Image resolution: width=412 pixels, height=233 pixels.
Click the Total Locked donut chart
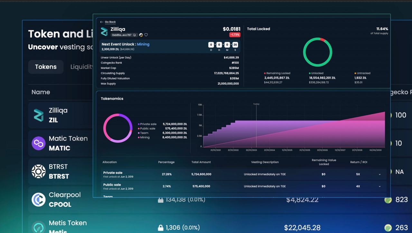[x=318, y=52]
